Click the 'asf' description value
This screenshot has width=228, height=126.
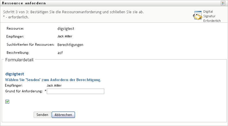coord(60,53)
